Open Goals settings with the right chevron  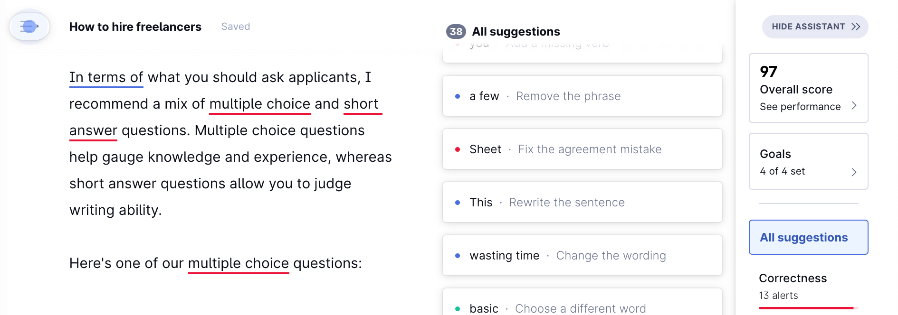(x=854, y=172)
